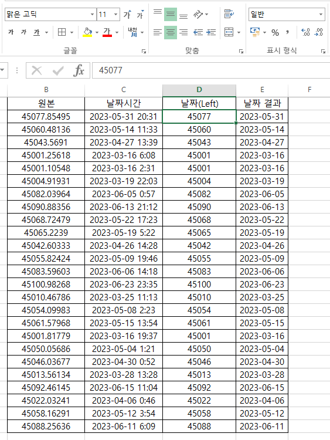Image resolution: width=330 pixels, height=440 pixels.
Task: Select the 날짜시간 header cell
Action: (x=124, y=103)
